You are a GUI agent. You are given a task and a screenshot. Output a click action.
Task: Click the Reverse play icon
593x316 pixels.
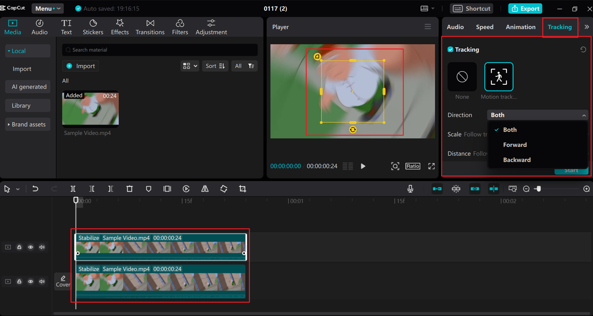tap(186, 189)
